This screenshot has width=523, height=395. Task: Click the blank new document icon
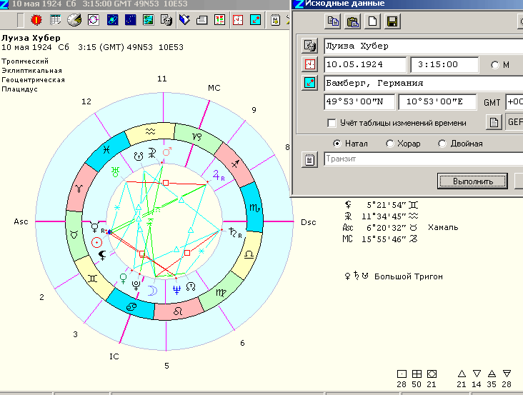coord(372,21)
